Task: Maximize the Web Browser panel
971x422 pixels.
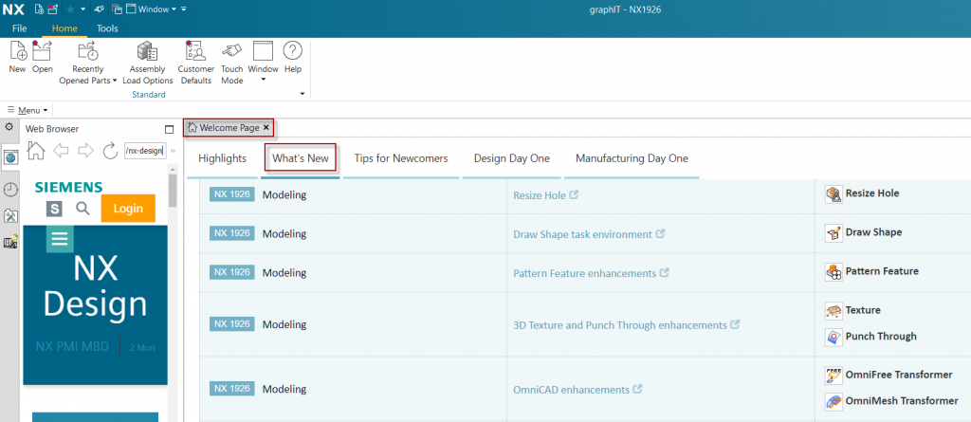Action: [170, 129]
